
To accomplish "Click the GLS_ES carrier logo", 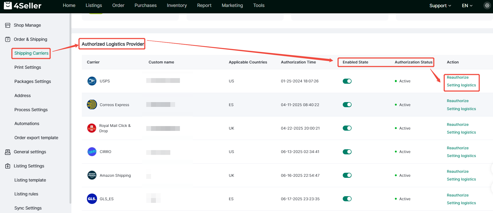I will click(x=92, y=199).
